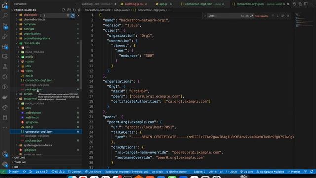316x178 pixels.
Task: Change JSON language mode in status bar
Action: point(234,172)
